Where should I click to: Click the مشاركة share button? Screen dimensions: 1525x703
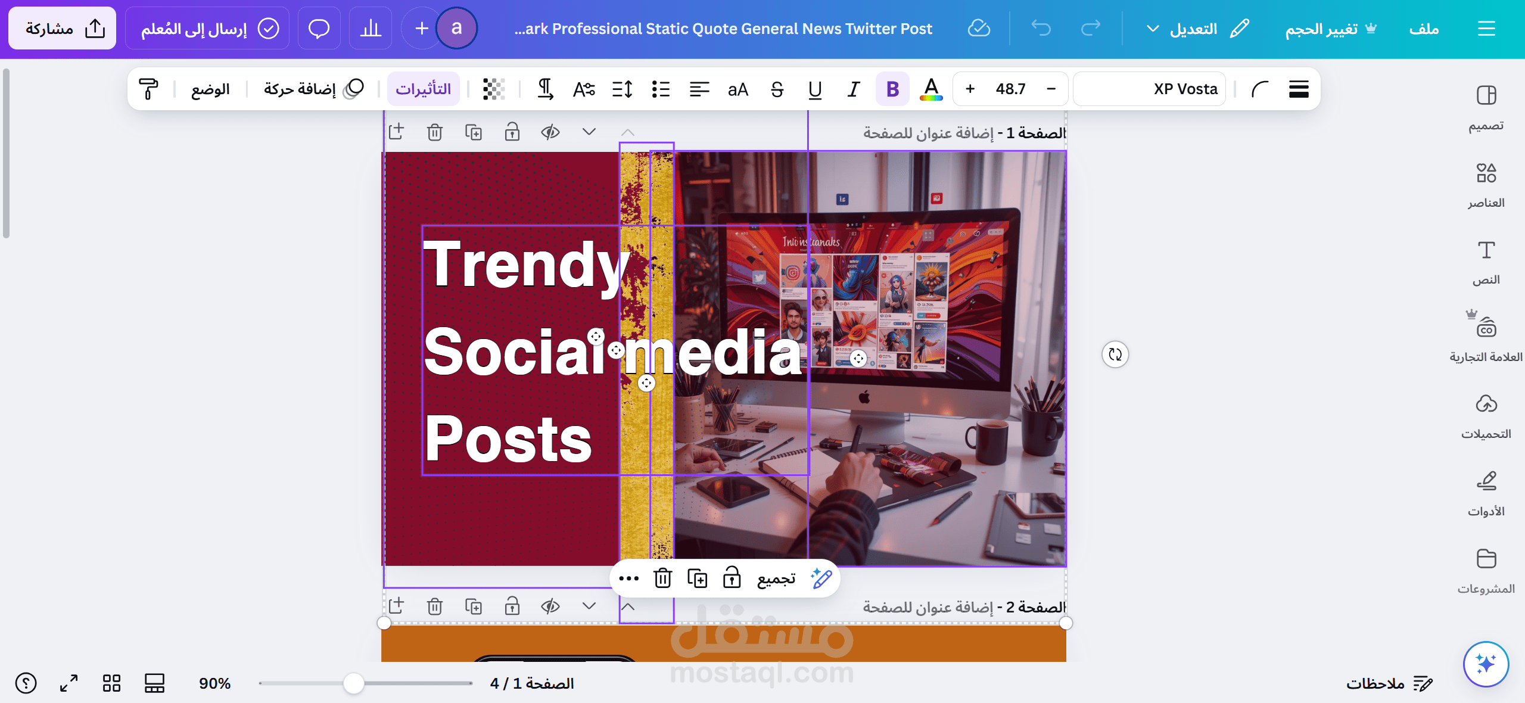point(63,28)
